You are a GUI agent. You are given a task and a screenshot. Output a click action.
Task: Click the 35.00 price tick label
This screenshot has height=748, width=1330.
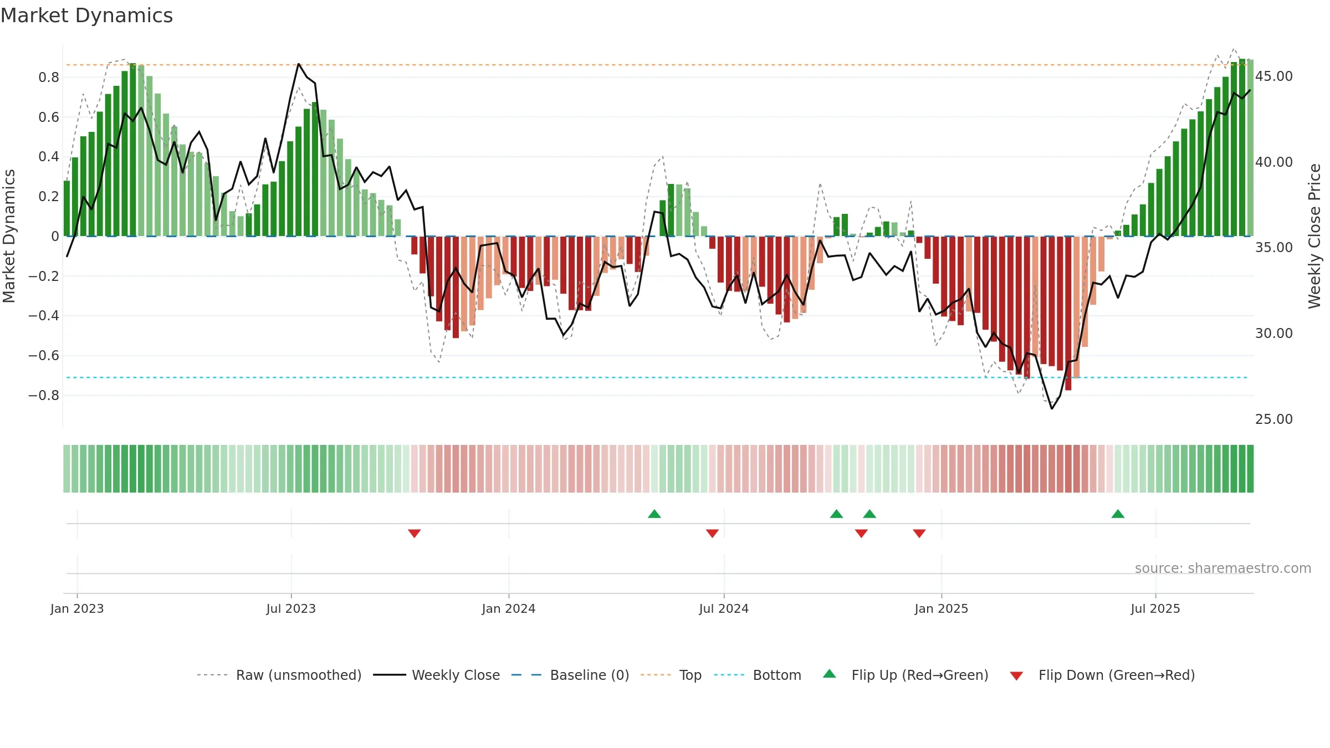point(1274,247)
